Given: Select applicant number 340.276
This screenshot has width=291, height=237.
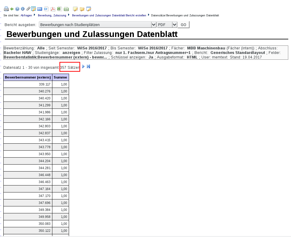Looking at the screenshot, I should pyautogui.click(x=45, y=92).
